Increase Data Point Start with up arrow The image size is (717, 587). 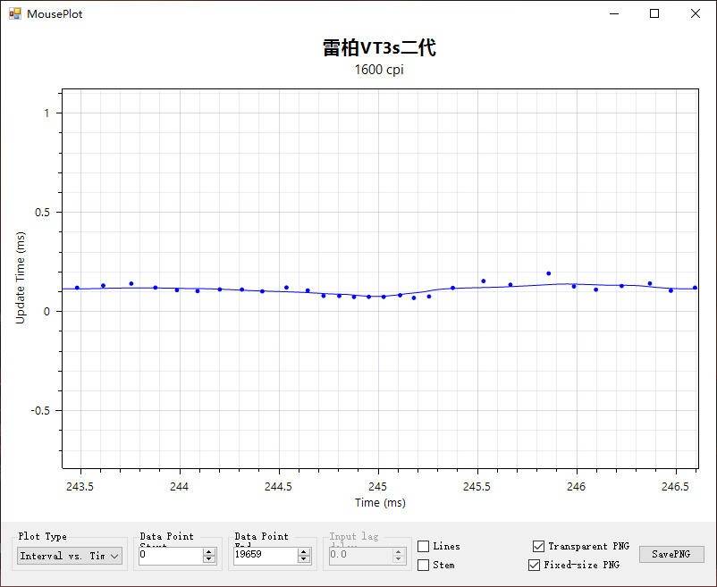point(209,552)
